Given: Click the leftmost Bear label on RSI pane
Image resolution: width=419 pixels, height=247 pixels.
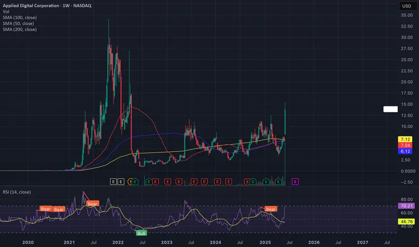Looking at the screenshot, I should (45, 209).
